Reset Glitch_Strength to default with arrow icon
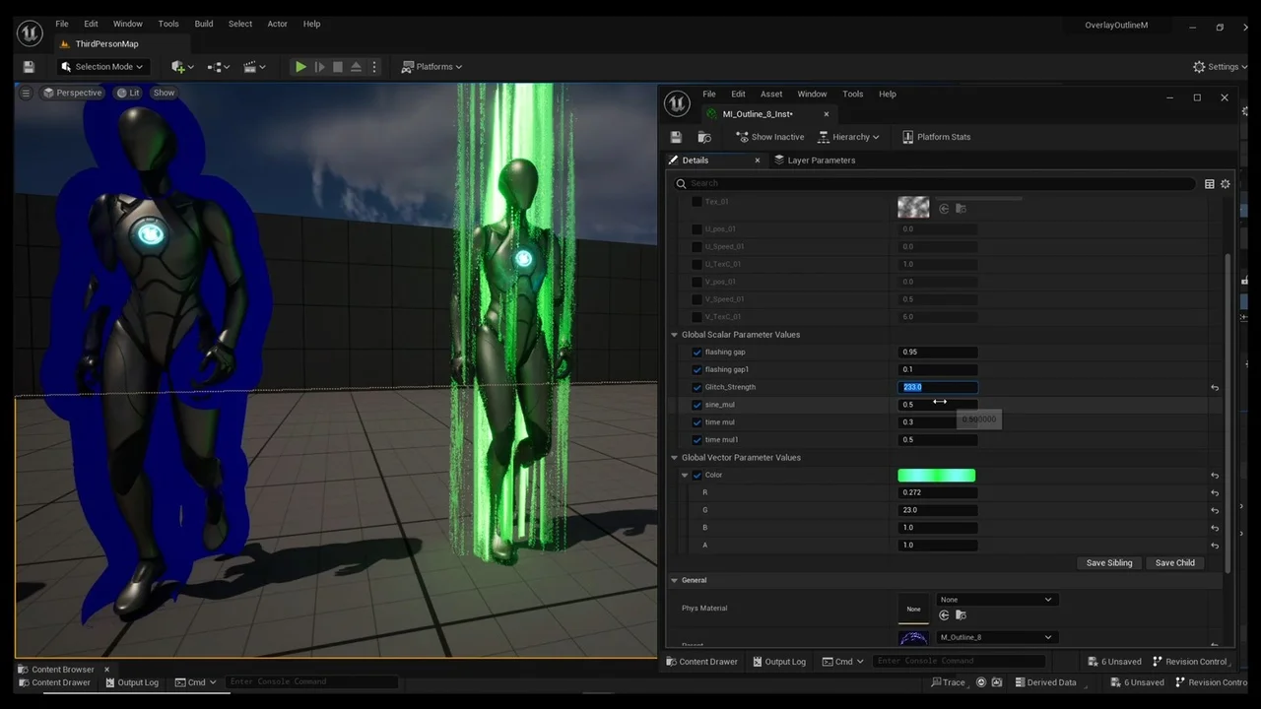The image size is (1261, 709). tap(1214, 388)
